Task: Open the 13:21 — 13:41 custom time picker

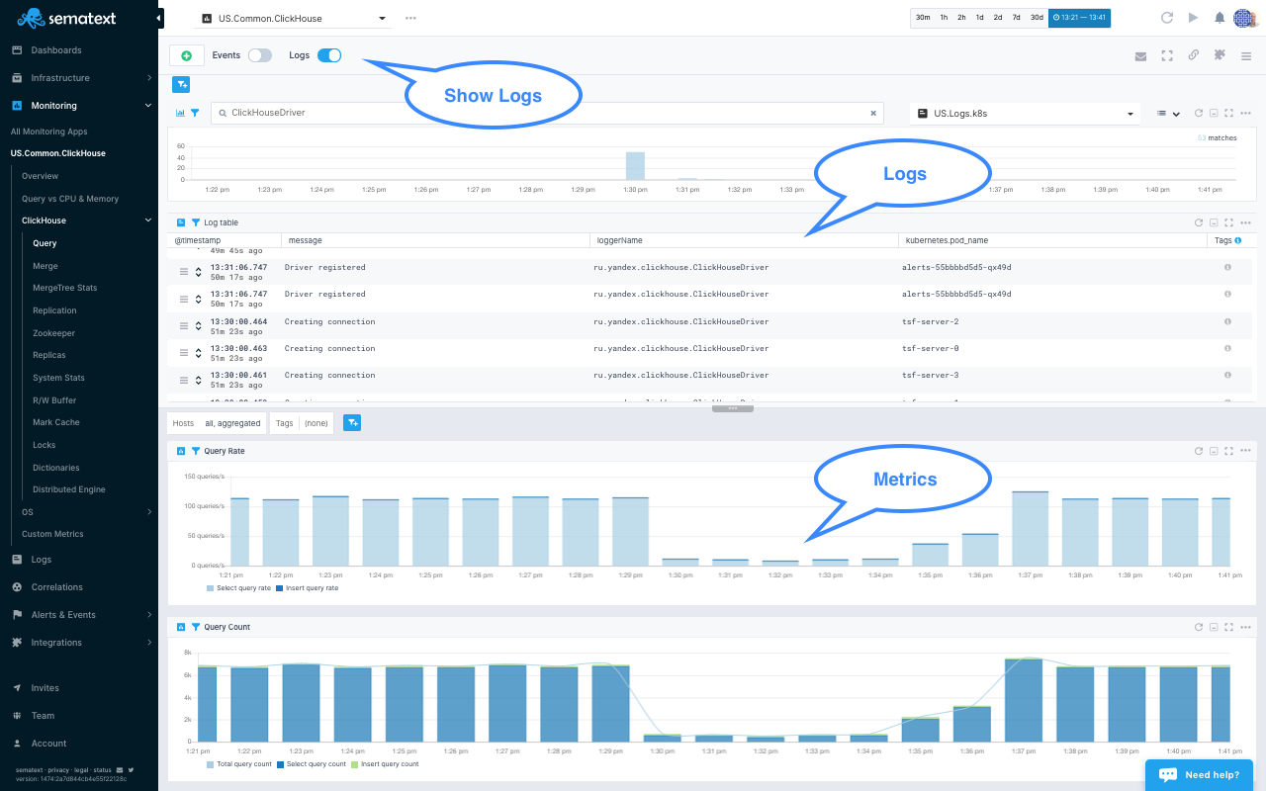Action: [1079, 18]
